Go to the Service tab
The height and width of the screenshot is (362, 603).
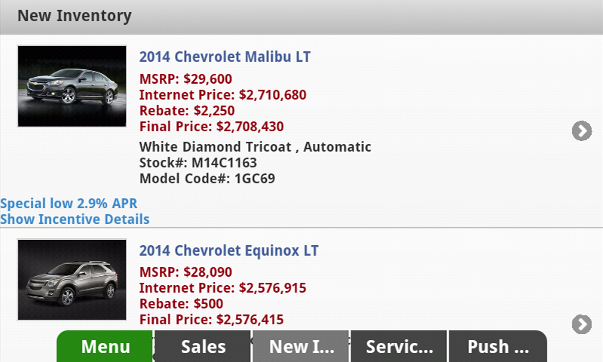399,347
